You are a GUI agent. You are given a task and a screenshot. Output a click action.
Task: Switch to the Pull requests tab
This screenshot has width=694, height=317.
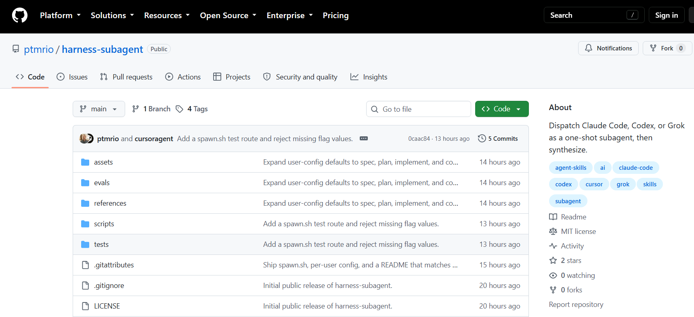point(126,77)
